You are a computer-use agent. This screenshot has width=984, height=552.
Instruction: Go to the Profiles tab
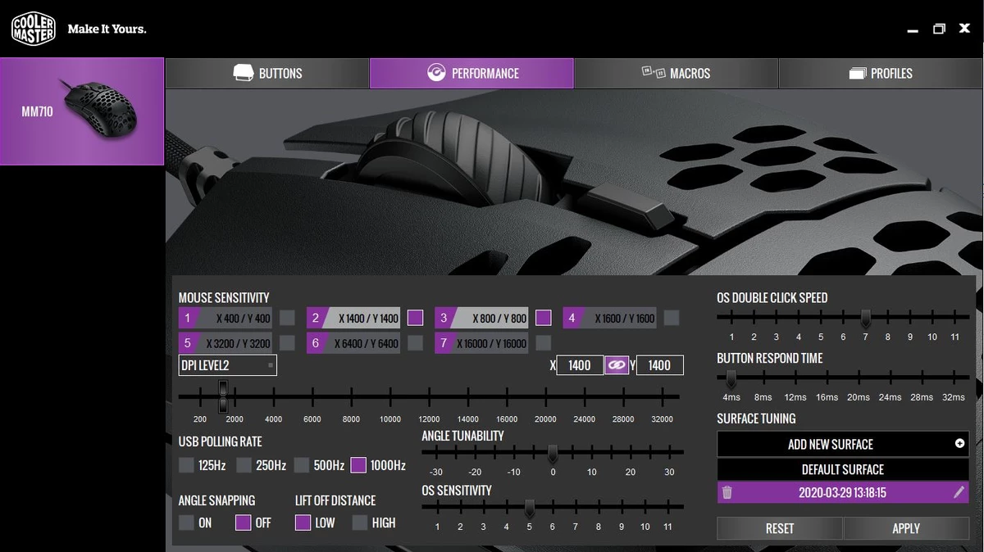[x=881, y=73]
